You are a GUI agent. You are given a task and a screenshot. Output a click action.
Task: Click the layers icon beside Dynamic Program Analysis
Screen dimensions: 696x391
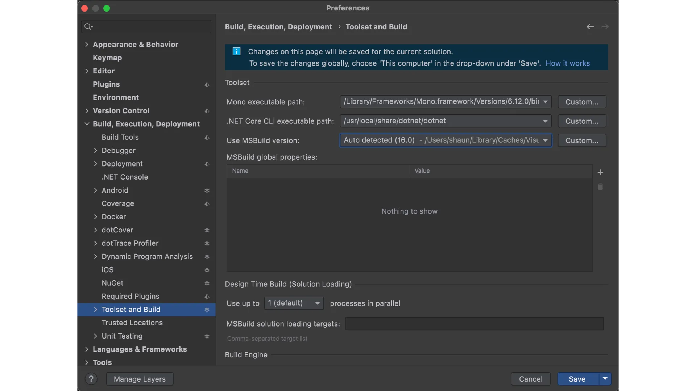207,257
